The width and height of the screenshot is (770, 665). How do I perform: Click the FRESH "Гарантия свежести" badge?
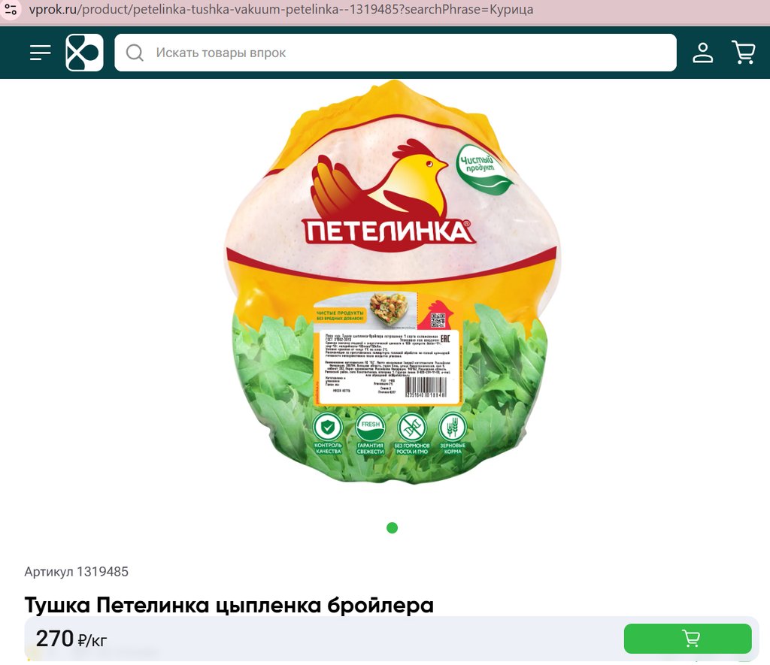tap(370, 434)
